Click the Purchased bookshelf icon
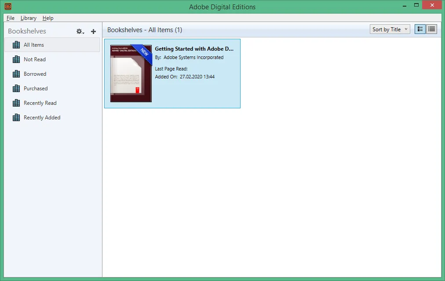445x281 pixels. [16, 89]
